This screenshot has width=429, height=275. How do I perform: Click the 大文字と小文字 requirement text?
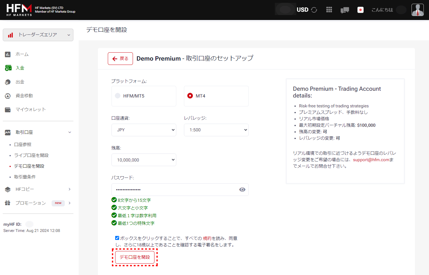(133, 208)
